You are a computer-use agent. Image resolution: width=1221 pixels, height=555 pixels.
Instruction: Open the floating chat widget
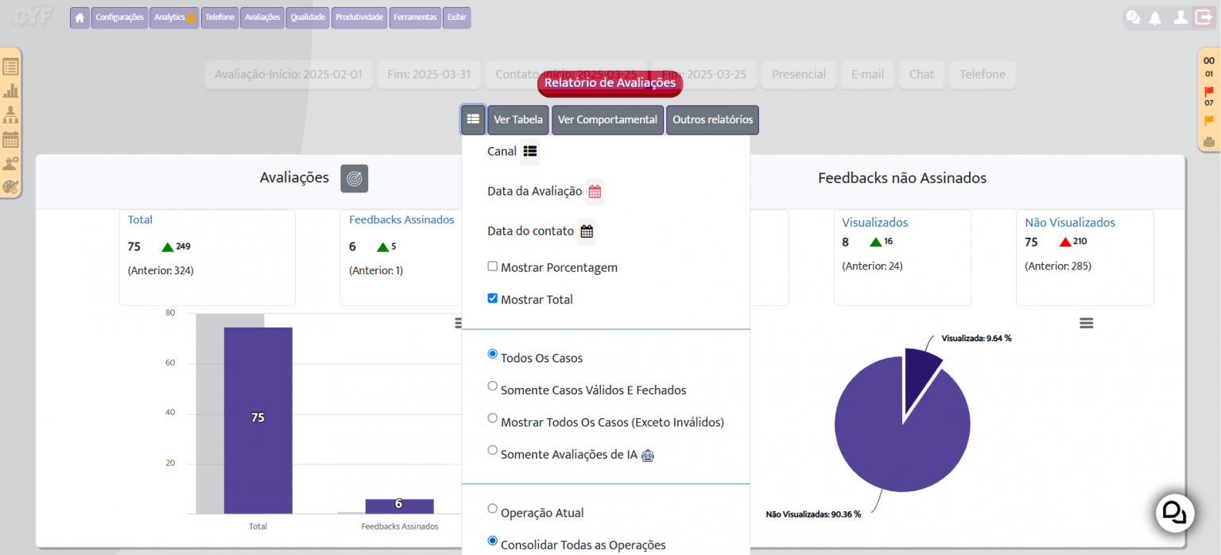point(1175,513)
